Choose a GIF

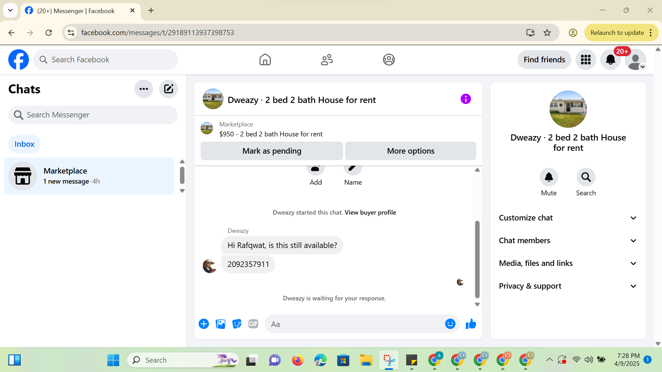coord(253,324)
